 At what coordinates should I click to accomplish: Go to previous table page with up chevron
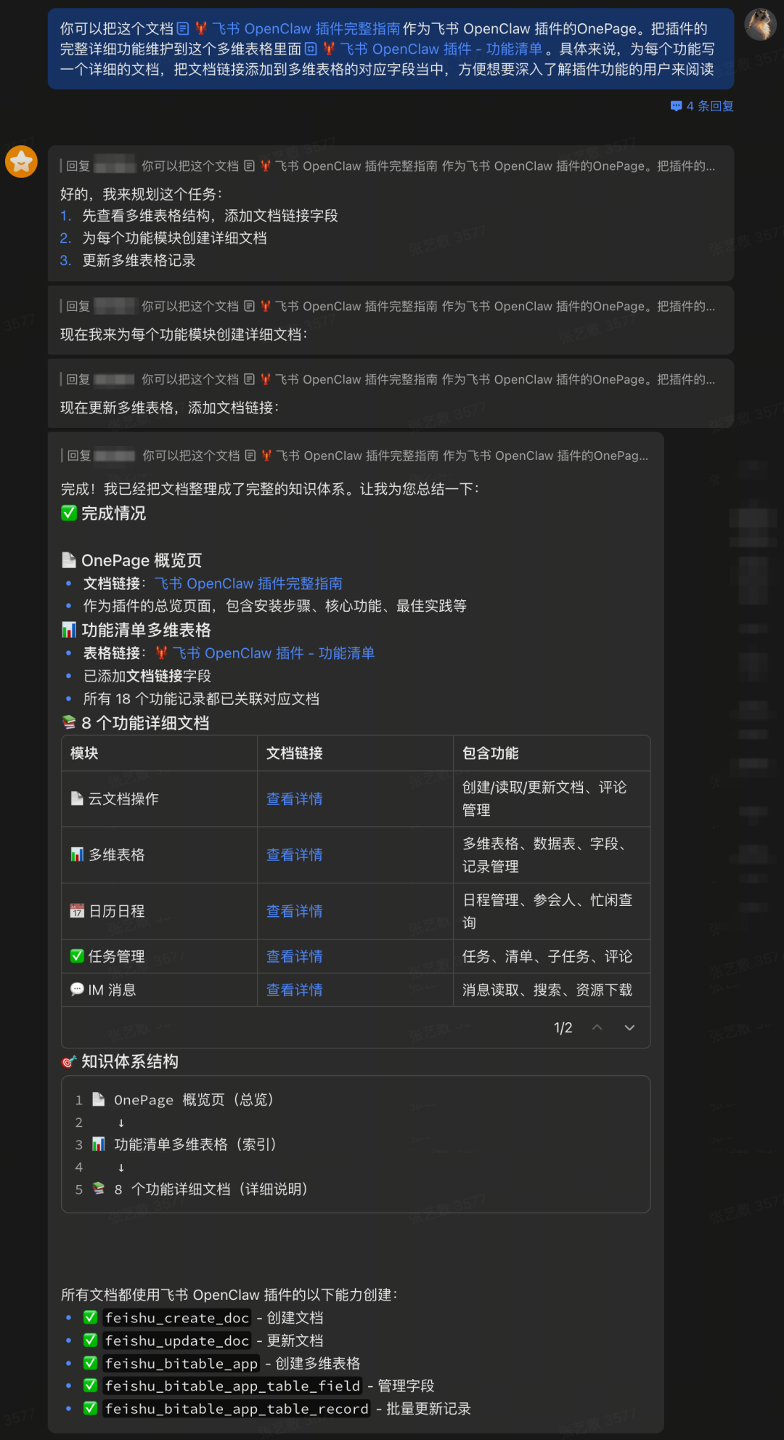pos(597,1027)
